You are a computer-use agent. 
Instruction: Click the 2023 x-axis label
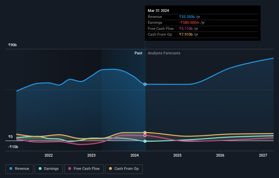[91, 156]
